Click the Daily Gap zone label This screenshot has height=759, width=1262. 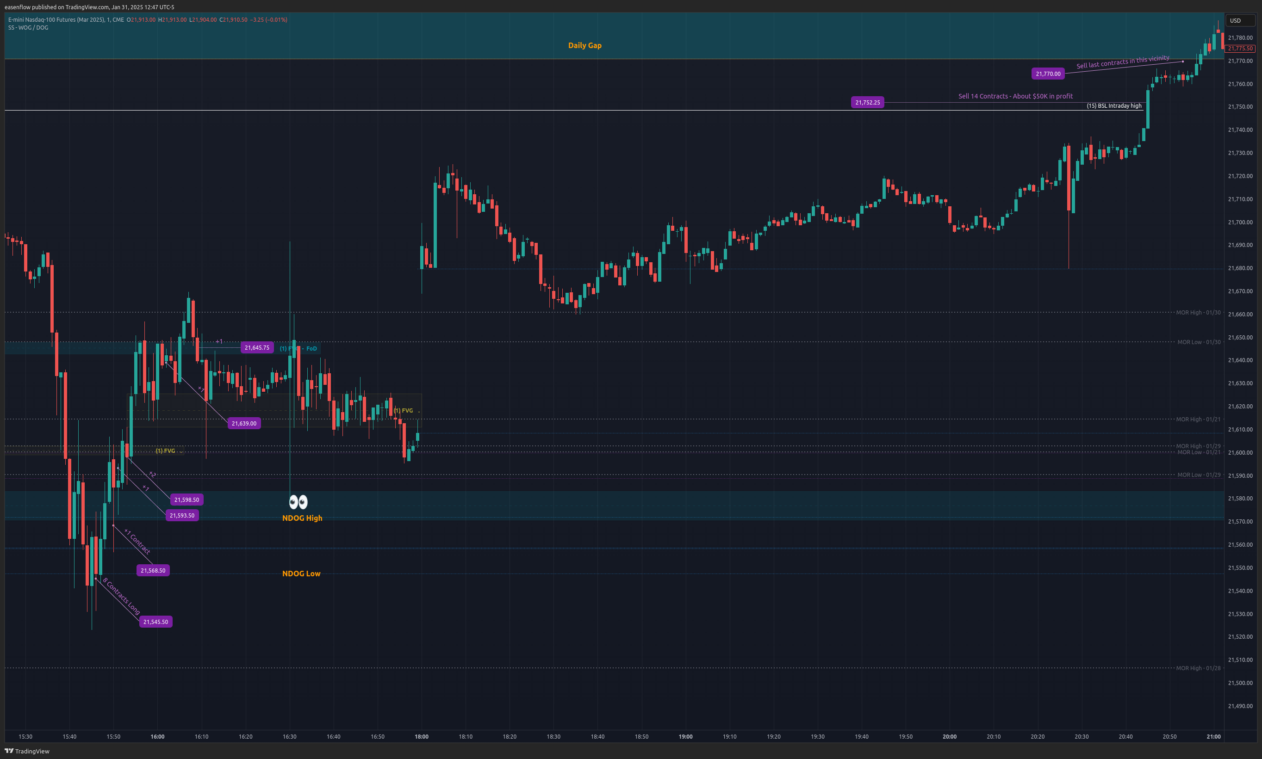[x=584, y=45]
